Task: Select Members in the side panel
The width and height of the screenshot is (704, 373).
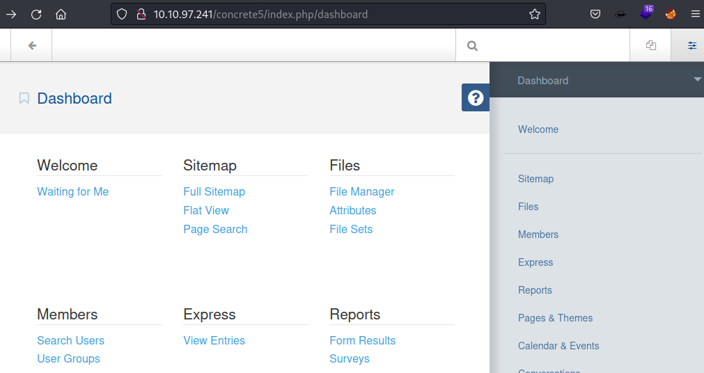Action: coord(538,235)
